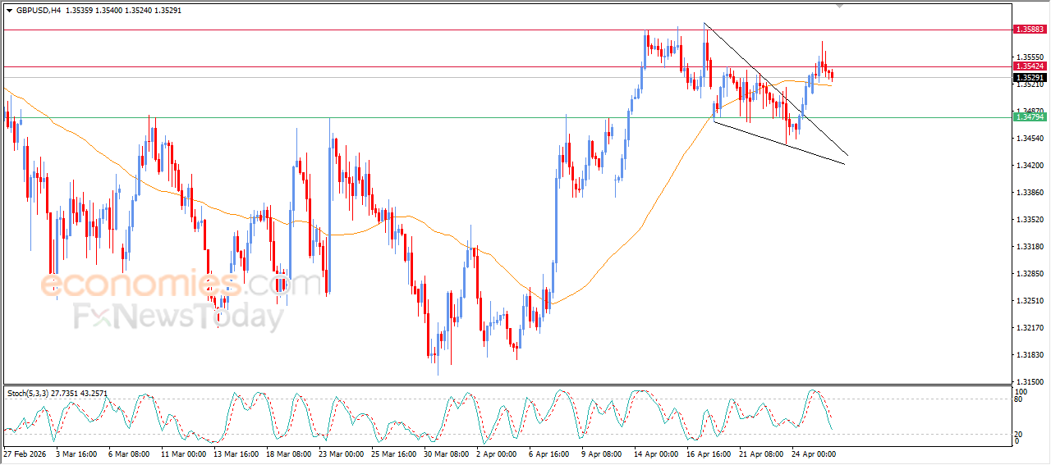Click the 1.34540 price axis value
Viewport: 1051px width, 465px height.
1029,139
